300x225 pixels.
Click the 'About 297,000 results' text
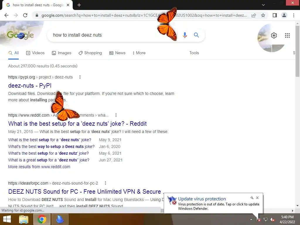coord(43,66)
